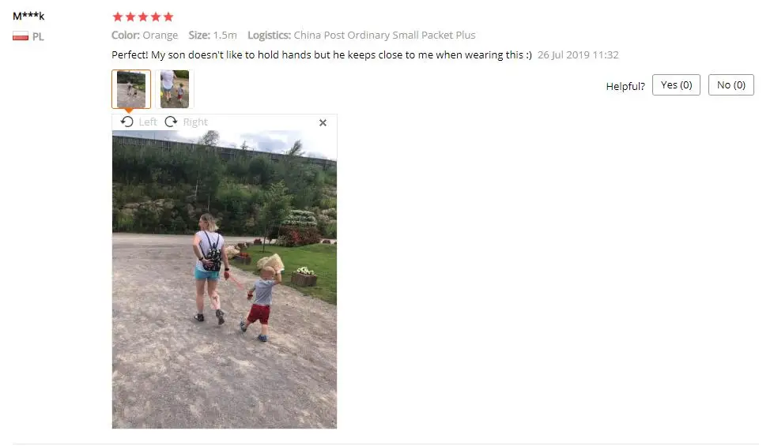774x446 pixels.
Task: Click the 'Color: Orange' attribute text
Action: point(145,35)
